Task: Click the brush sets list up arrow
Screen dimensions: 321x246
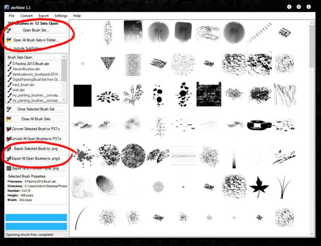Action: click(64, 56)
